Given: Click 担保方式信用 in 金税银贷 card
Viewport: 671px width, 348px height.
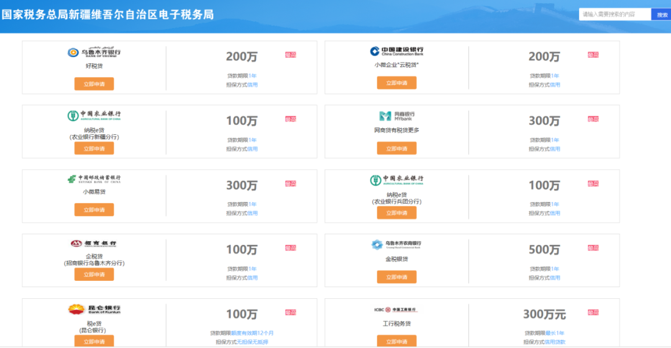Looking at the screenshot, I should [x=544, y=278].
